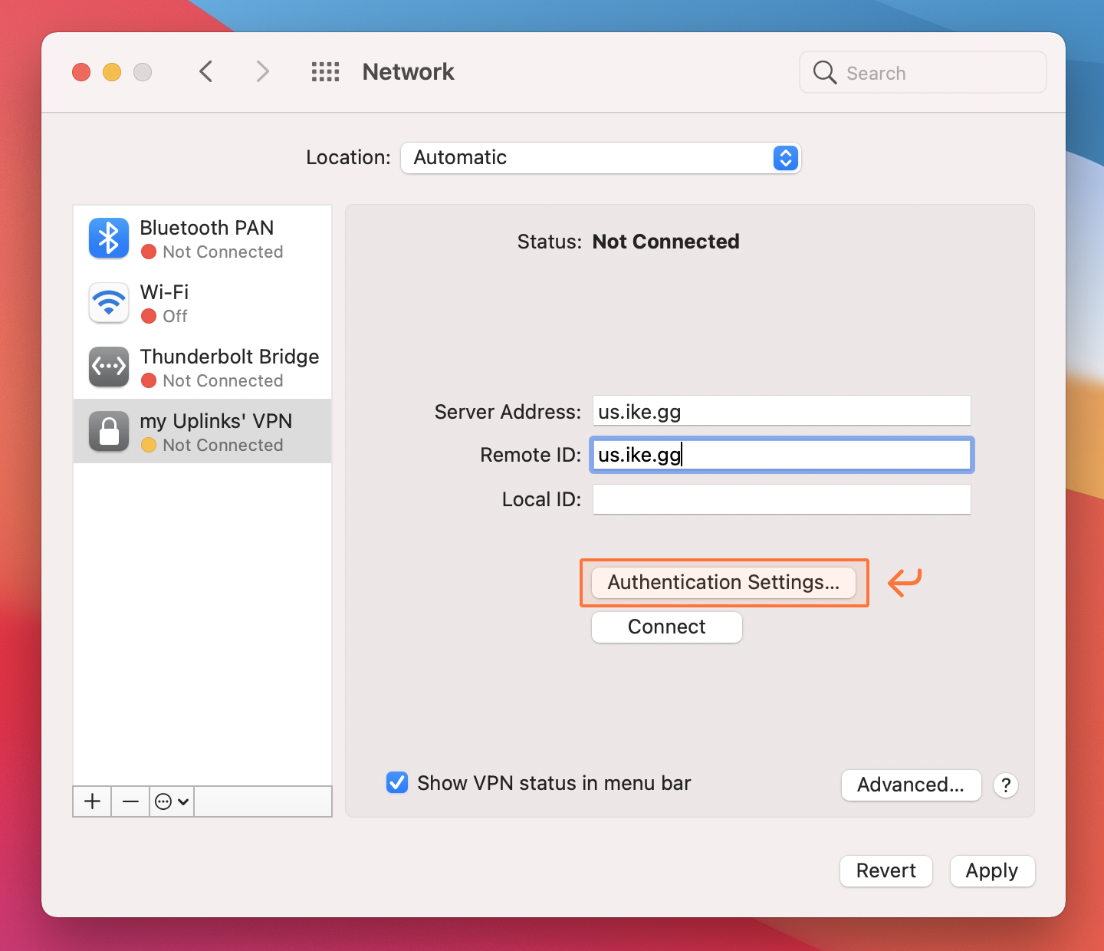This screenshot has width=1104, height=951.
Task: Apply the network changes
Action: (992, 870)
